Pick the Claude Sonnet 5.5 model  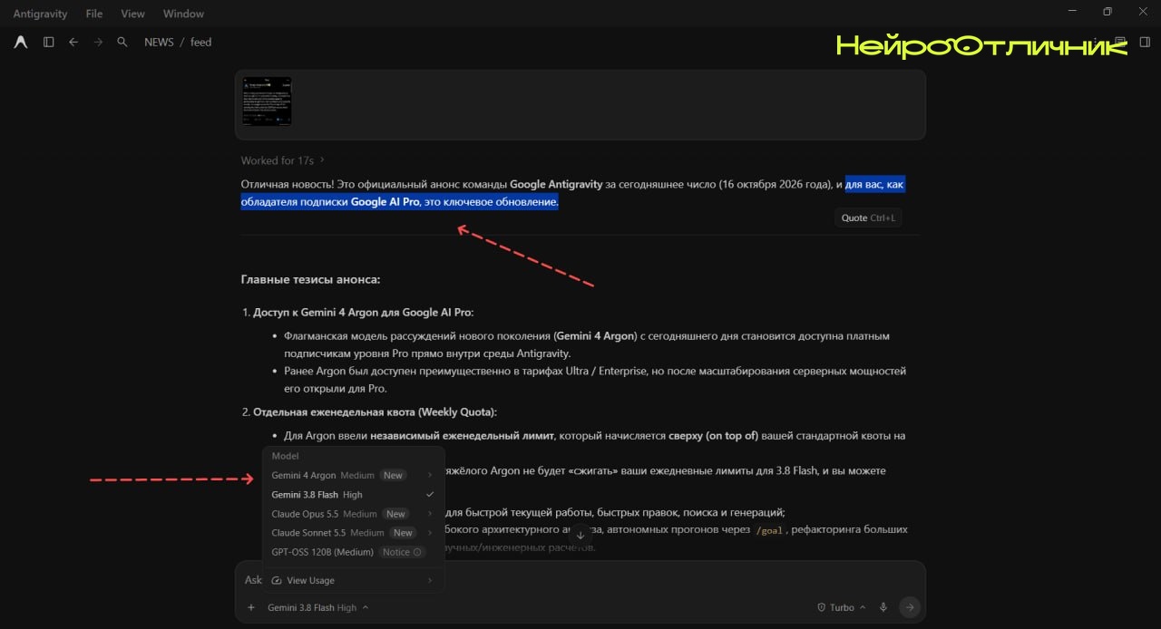click(x=353, y=533)
